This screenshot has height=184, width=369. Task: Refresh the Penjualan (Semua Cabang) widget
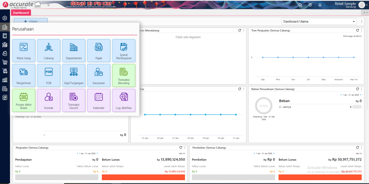pyautogui.click(x=181, y=148)
